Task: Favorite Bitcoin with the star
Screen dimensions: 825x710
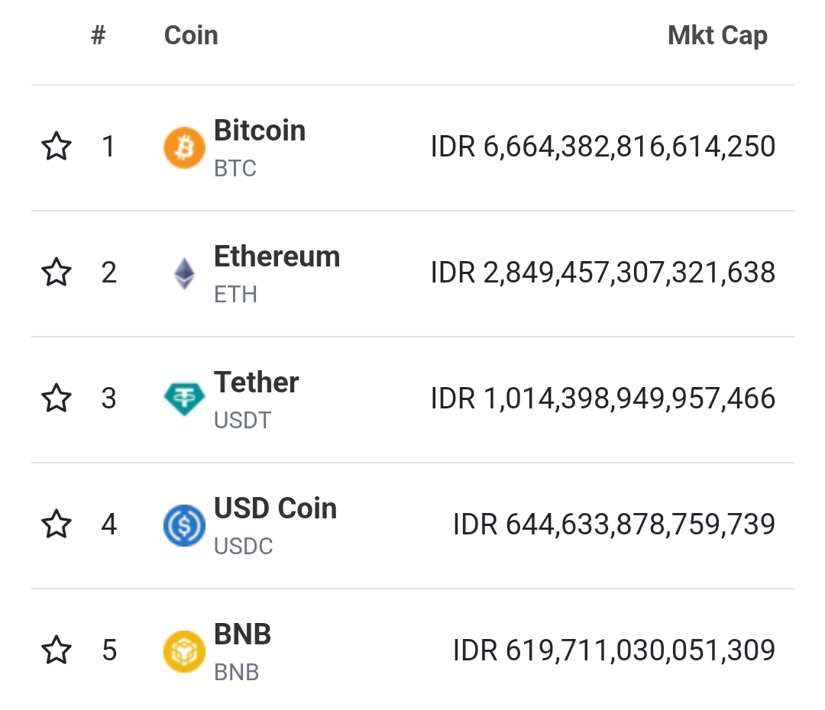Action: 57,146
